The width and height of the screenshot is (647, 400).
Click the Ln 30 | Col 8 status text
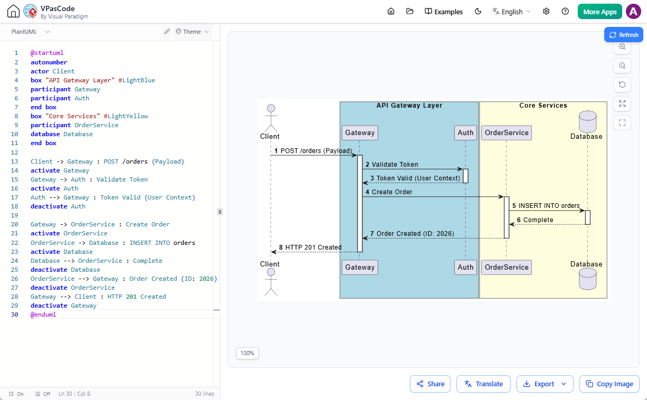coord(74,394)
